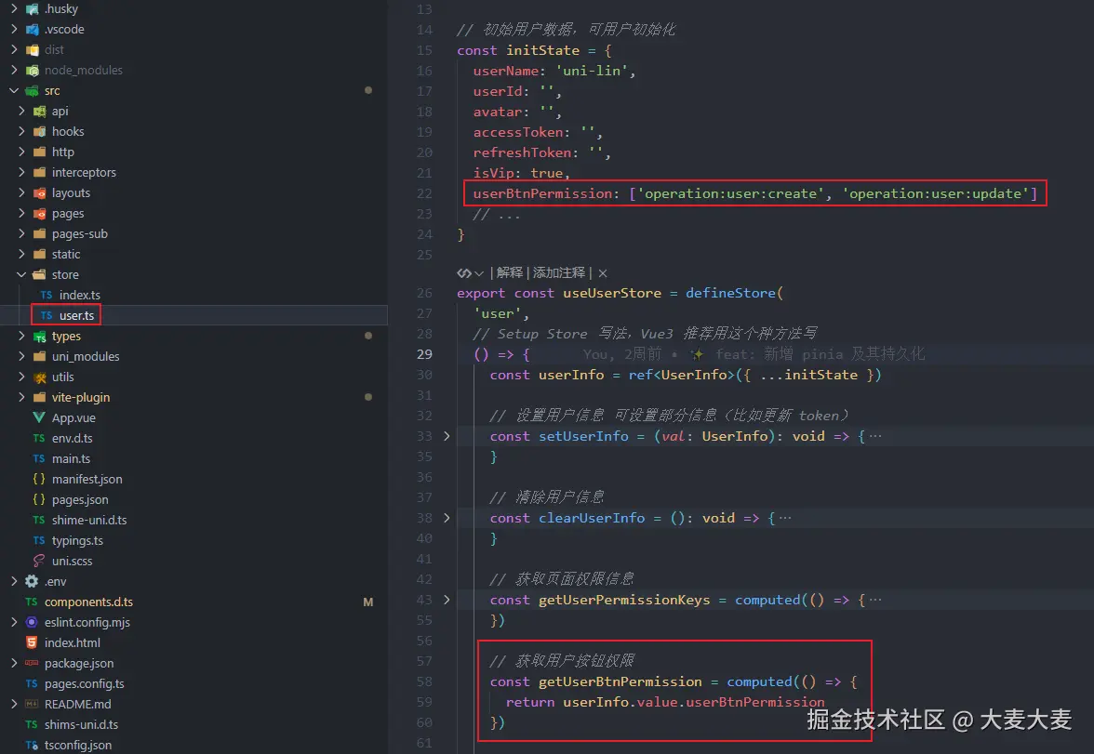This screenshot has width=1094, height=754.
Task: Expand the api folder chevron
Action: point(21,111)
